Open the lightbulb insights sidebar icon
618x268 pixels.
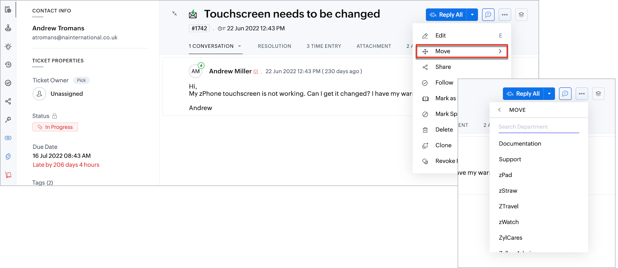[x=8, y=46]
